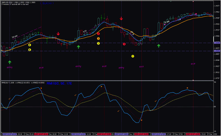The image size is (221, 136).
Task: Click the 'exit' label beneath the price peak
Action: click(x=104, y=66)
